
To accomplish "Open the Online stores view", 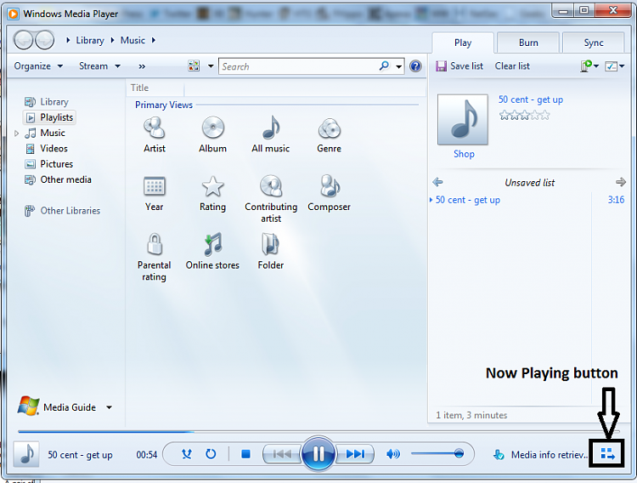I will coord(212,252).
